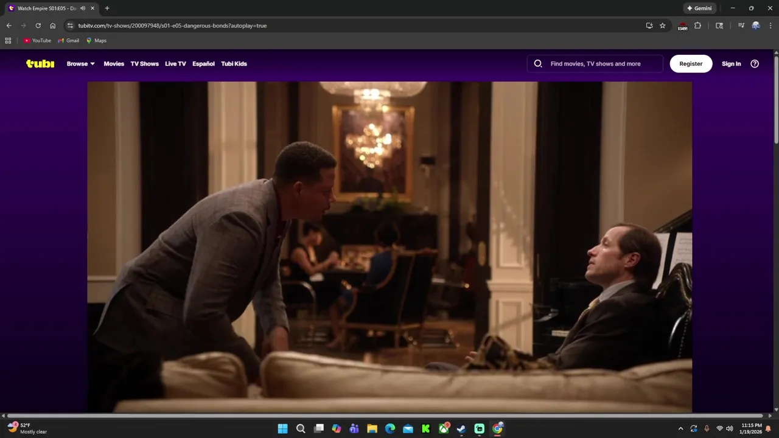This screenshot has width=779, height=438.
Task: Click the install app icon in address bar
Action: pos(649,26)
